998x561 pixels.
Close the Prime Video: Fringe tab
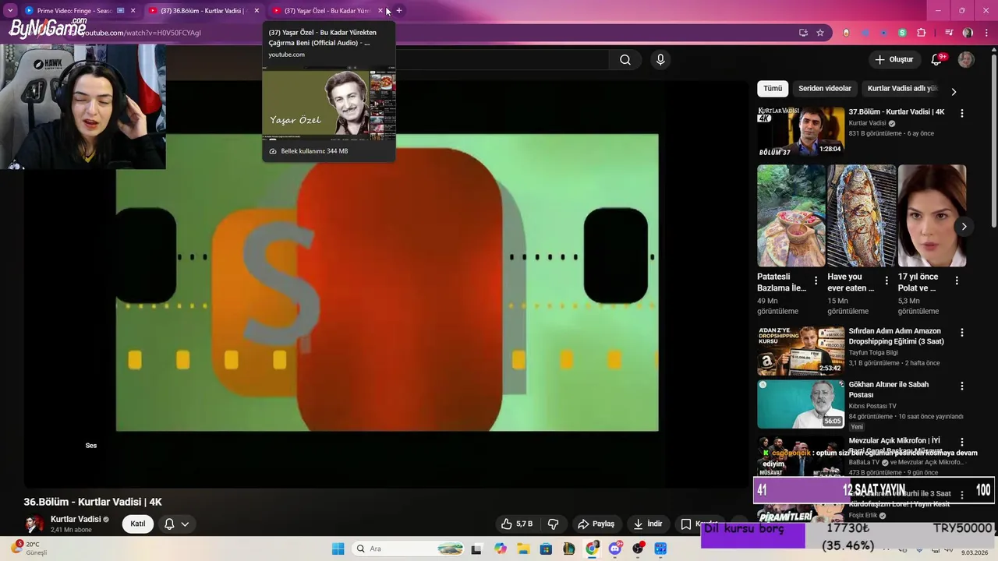coord(133,10)
